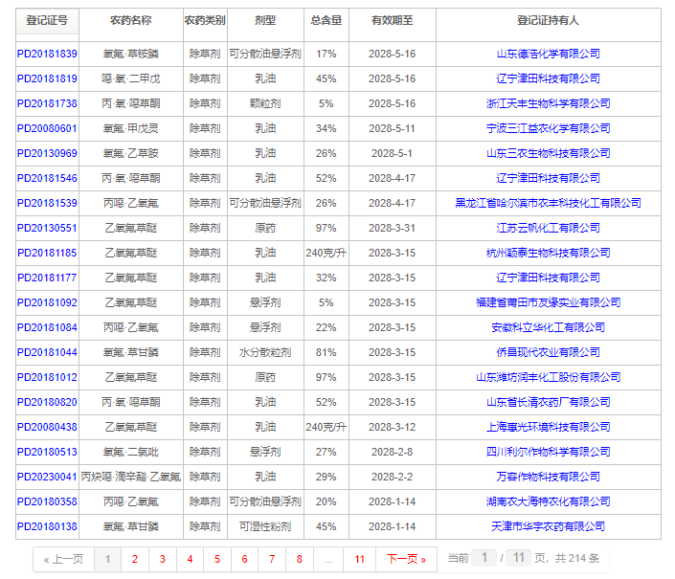Image resolution: width=675 pixels, height=579 pixels.
Task: Open holder 福建省莆田市友缘实业有限公司
Action: [548, 302]
